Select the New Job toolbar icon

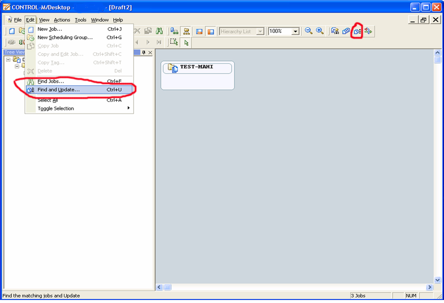[11, 31]
